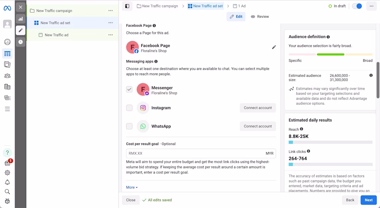The image size is (380, 208).
Task: Switch the ad set on/off toggle
Action: pos(357,6)
